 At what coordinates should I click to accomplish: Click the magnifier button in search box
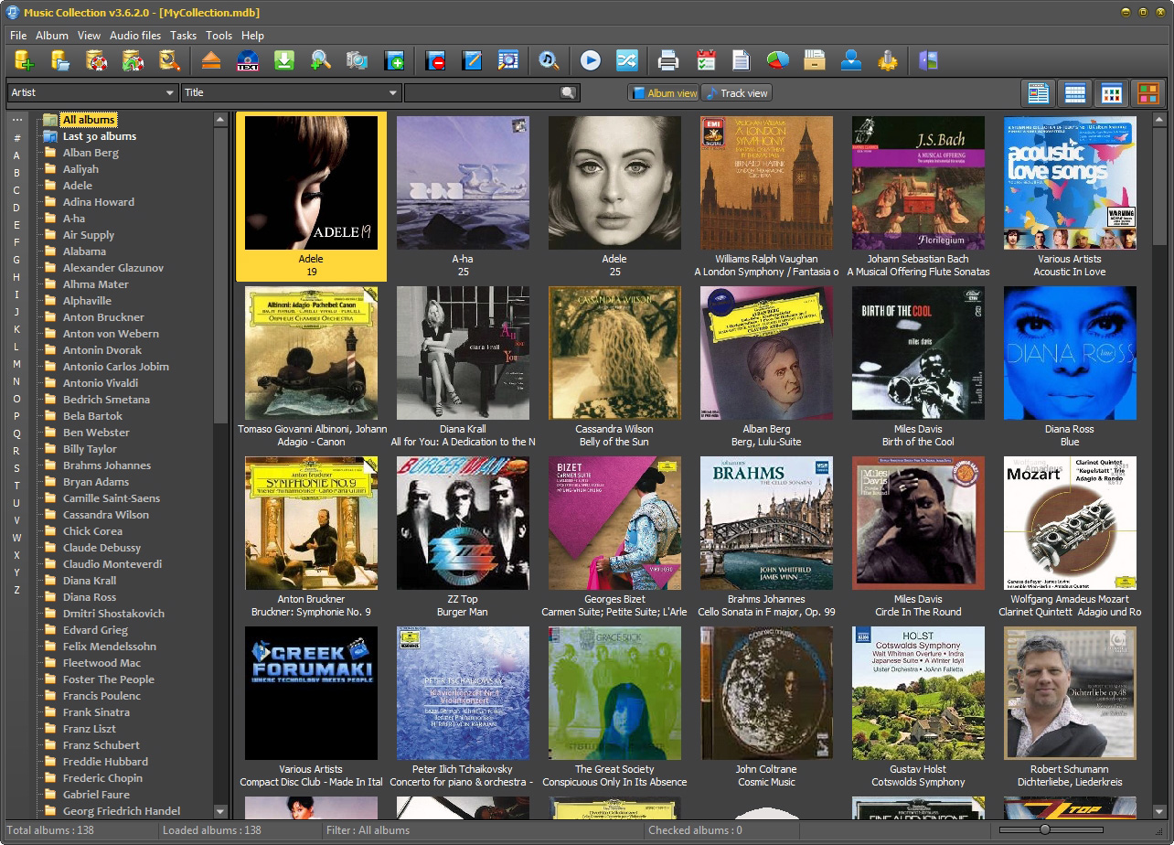(569, 92)
